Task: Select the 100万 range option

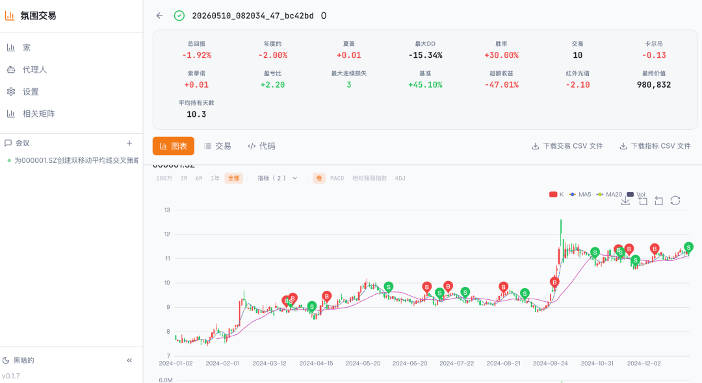Action: coord(164,179)
